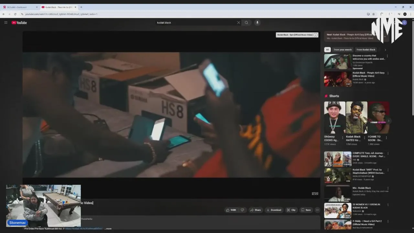The height and width of the screenshot is (233, 414).
Task: Open the Chrome profile avatar
Action: (x=405, y=14)
